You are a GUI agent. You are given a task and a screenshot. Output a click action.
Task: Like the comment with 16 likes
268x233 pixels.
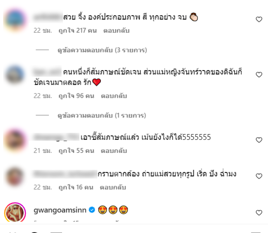pos(259,176)
